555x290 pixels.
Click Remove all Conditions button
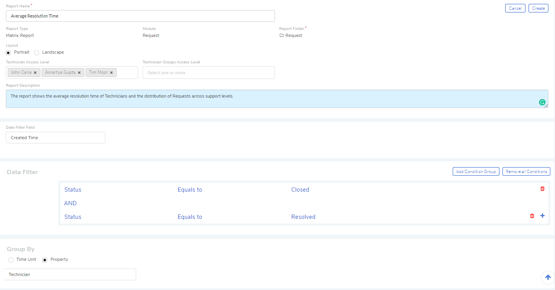tap(526, 171)
